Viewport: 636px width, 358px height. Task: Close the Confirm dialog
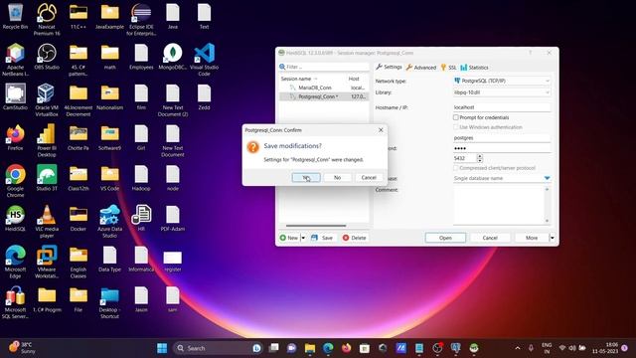(x=381, y=130)
